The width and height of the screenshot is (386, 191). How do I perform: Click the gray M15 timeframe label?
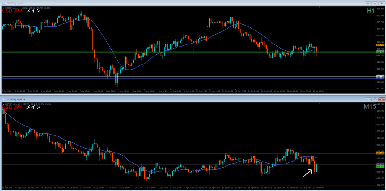[369, 107]
